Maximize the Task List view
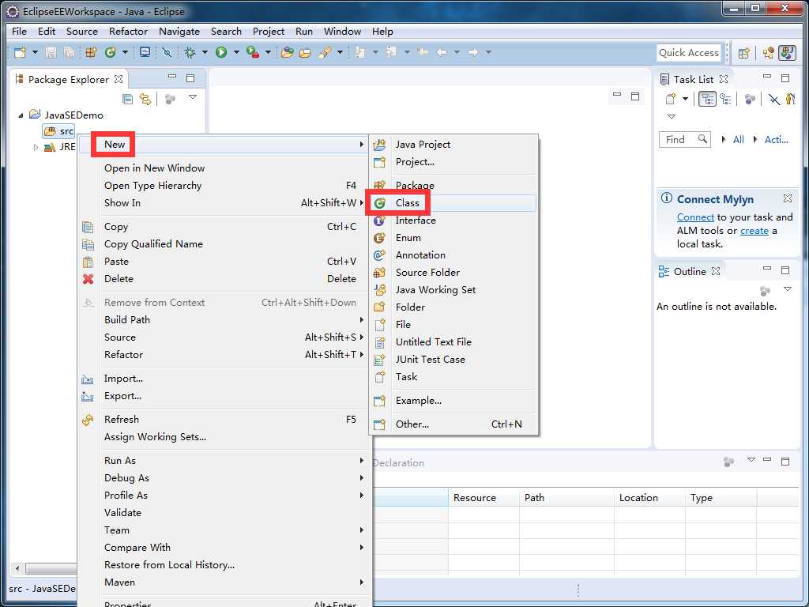This screenshot has width=809, height=607. click(x=785, y=78)
